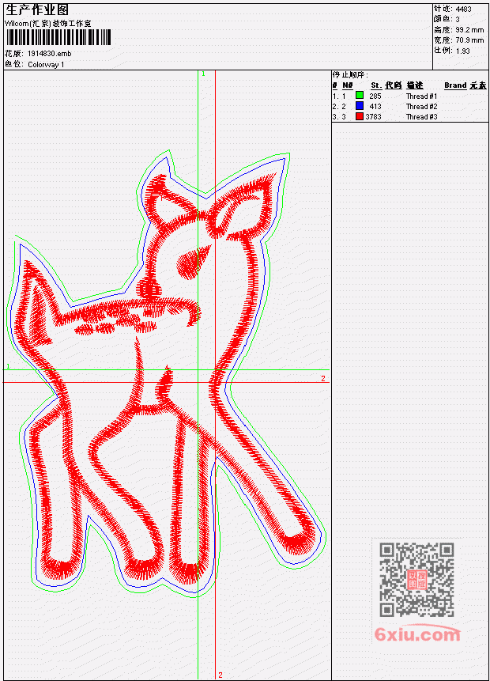This screenshot has height=681, width=490.
Task: Click the color count '颜色: 3'
Action: pyautogui.click(x=447, y=19)
